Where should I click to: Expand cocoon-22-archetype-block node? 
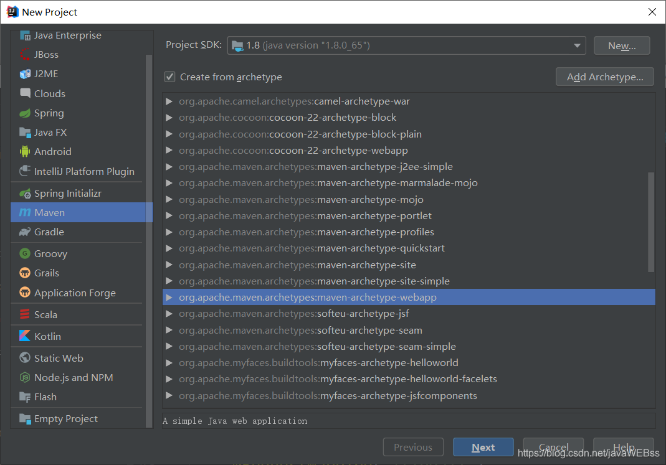pyautogui.click(x=169, y=118)
